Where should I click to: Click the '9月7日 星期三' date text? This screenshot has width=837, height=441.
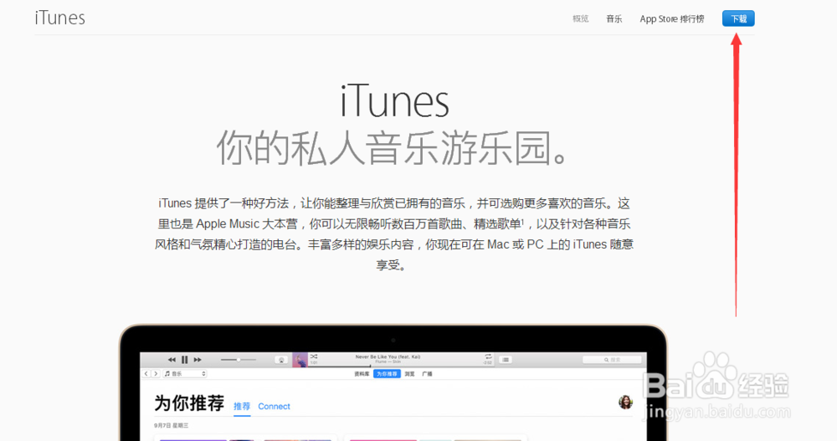pyautogui.click(x=171, y=425)
